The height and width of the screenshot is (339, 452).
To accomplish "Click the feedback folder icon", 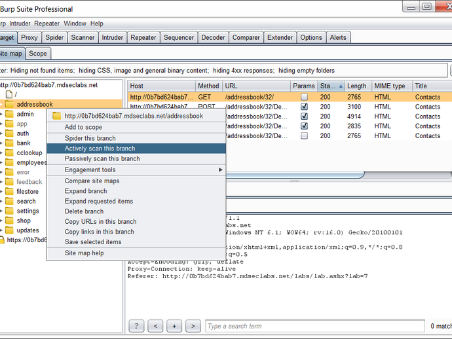I will pos(9,182).
